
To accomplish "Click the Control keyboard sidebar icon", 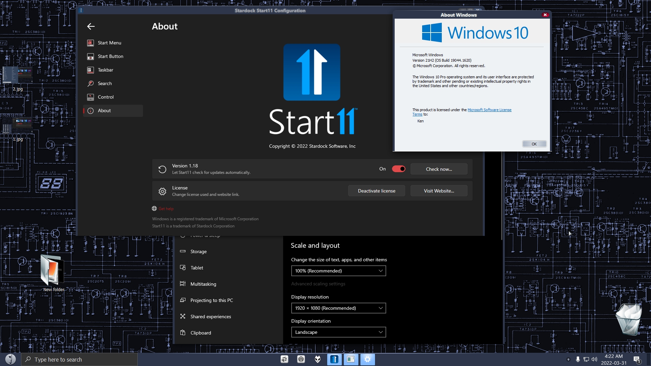I will click(x=90, y=97).
